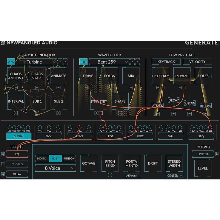Click the KEY modulation source circle

[19, 127]
